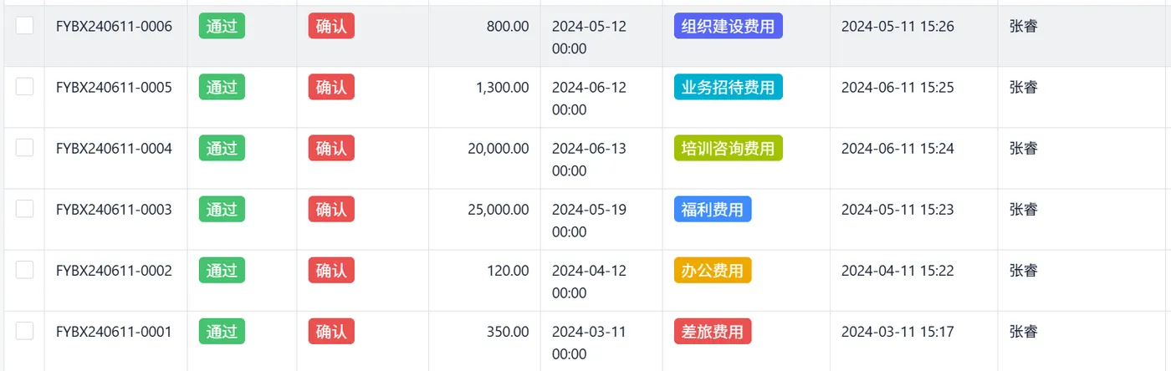
Task: Enable checkbox for FYBX240611-0001
Action: pyautogui.click(x=25, y=331)
